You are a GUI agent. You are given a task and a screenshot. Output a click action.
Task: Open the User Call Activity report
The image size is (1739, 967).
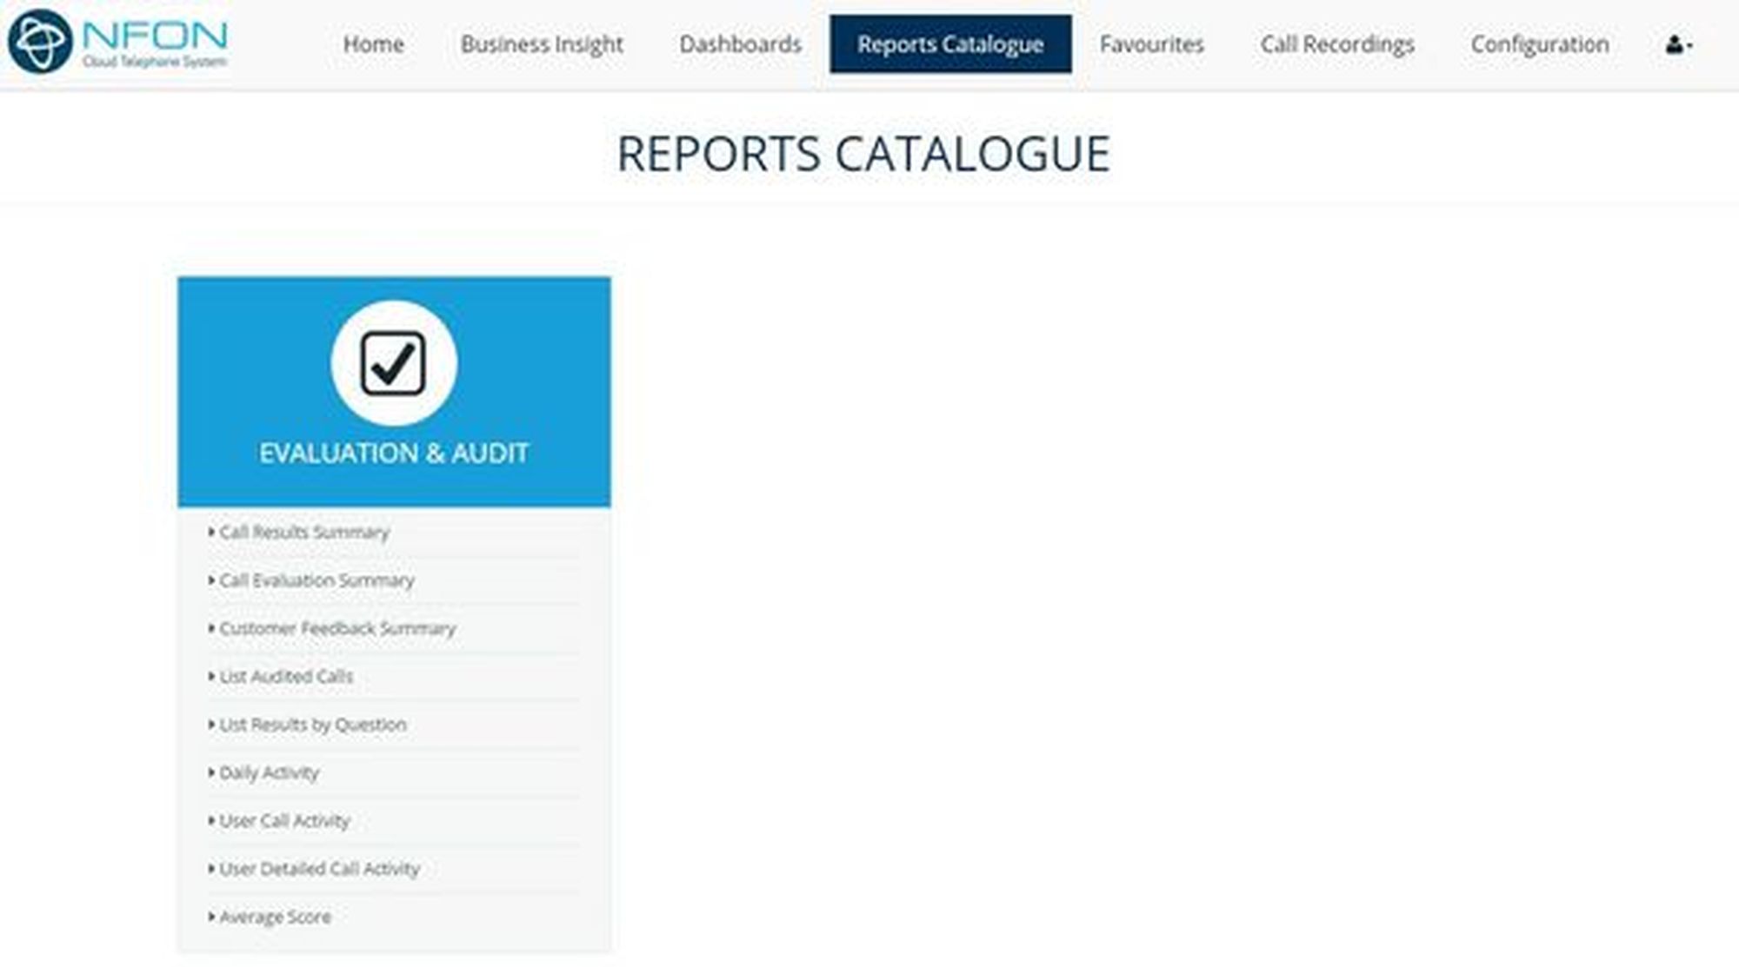click(284, 821)
